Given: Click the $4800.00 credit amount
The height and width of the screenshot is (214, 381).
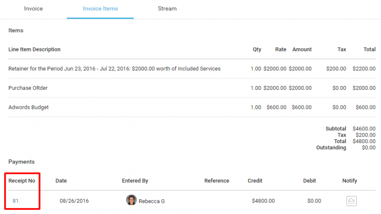Looking at the screenshot, I should (x=263, y=201).
